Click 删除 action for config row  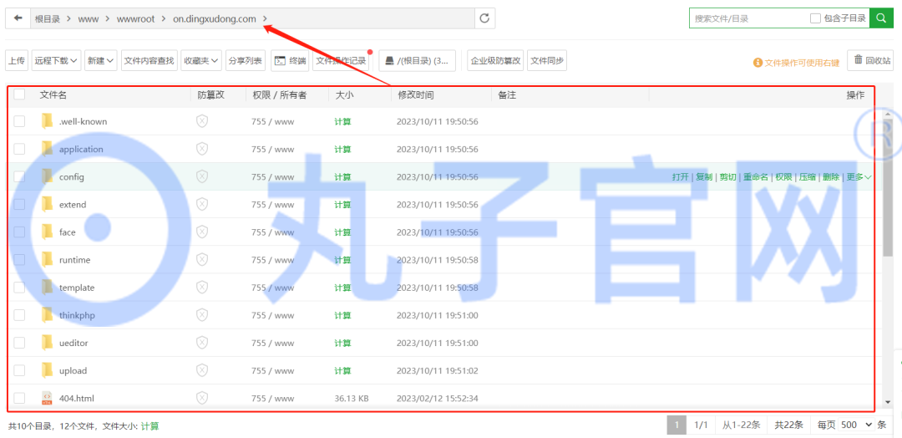click(831, 176)
